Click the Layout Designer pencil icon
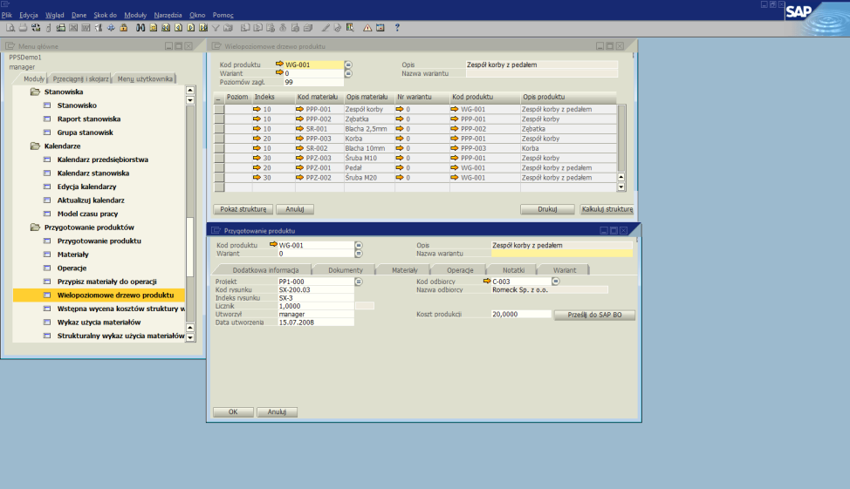 pyautogui.click(x=326, y=28)
